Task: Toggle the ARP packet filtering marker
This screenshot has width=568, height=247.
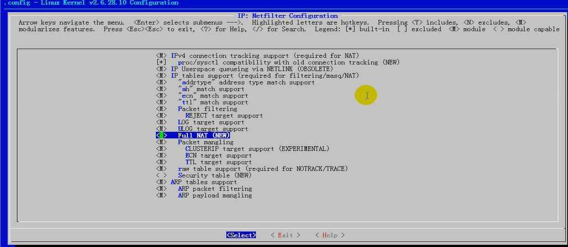Action: [161, 189]
